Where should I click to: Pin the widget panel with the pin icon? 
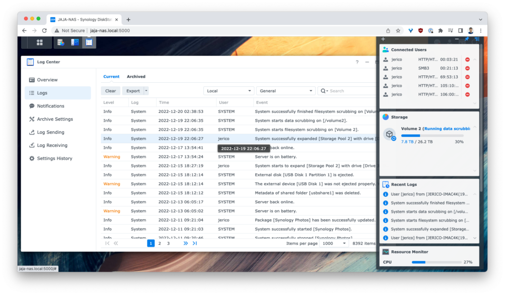click(x=467, y=39)
